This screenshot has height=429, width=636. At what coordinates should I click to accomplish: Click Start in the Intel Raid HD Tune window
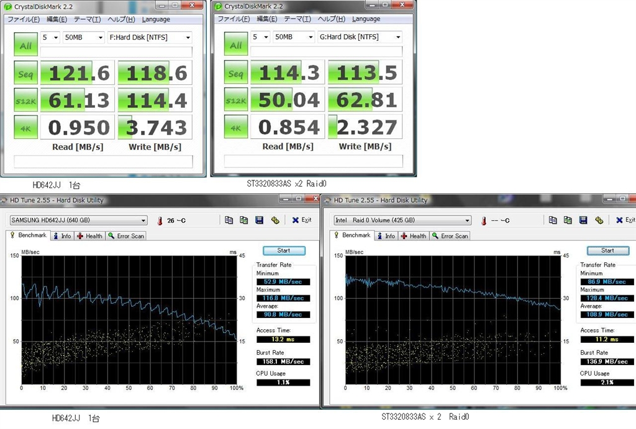pos(608,250)
